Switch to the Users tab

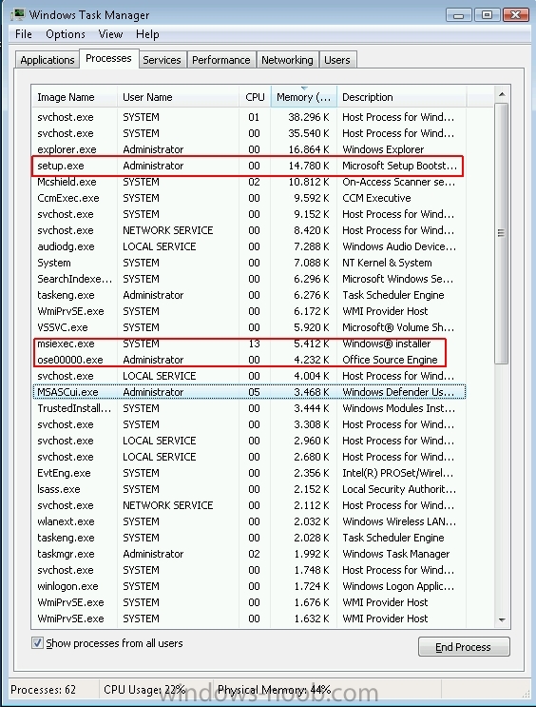tap(337, 60)
